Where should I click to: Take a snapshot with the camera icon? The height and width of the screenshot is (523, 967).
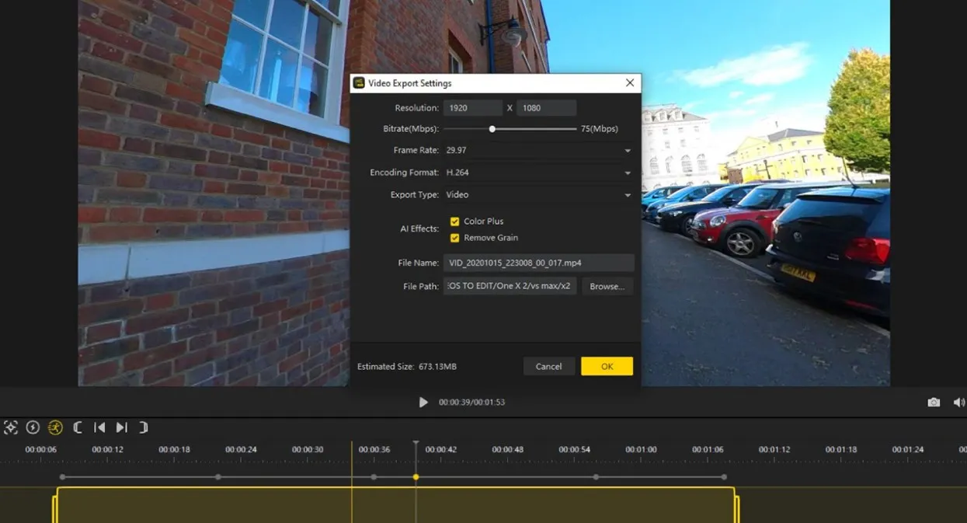[x=934, y=403]
